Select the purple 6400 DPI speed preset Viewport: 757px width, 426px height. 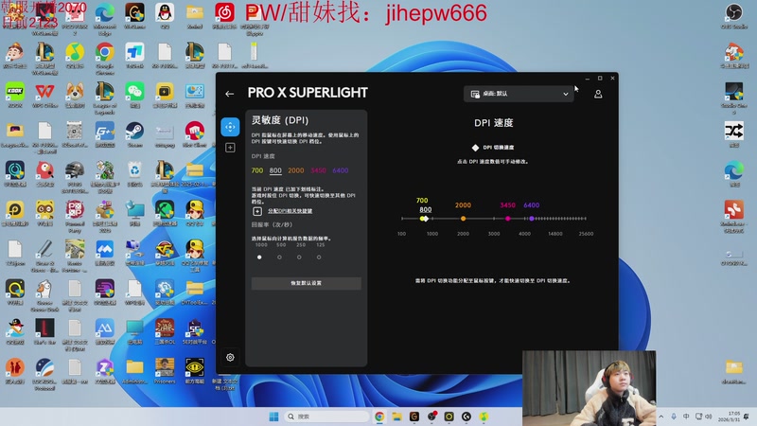pos(341,170)
